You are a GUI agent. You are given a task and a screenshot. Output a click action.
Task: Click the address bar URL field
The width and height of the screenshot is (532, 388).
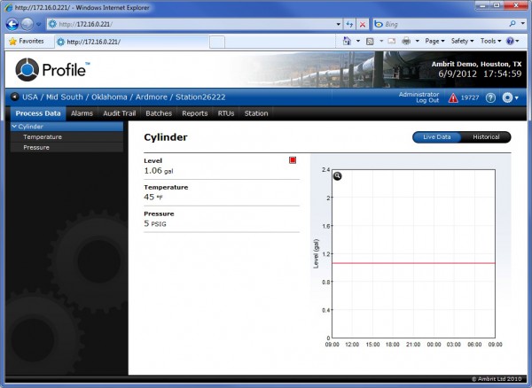pos(191,24)
